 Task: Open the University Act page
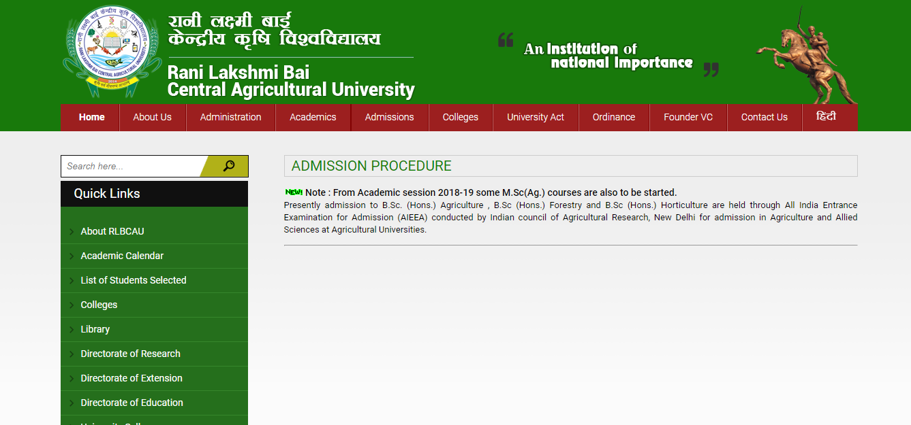click(x=536, y=117)
